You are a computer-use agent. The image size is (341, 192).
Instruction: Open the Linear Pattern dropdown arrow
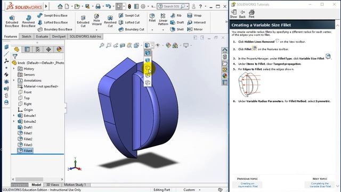point(163,30)
